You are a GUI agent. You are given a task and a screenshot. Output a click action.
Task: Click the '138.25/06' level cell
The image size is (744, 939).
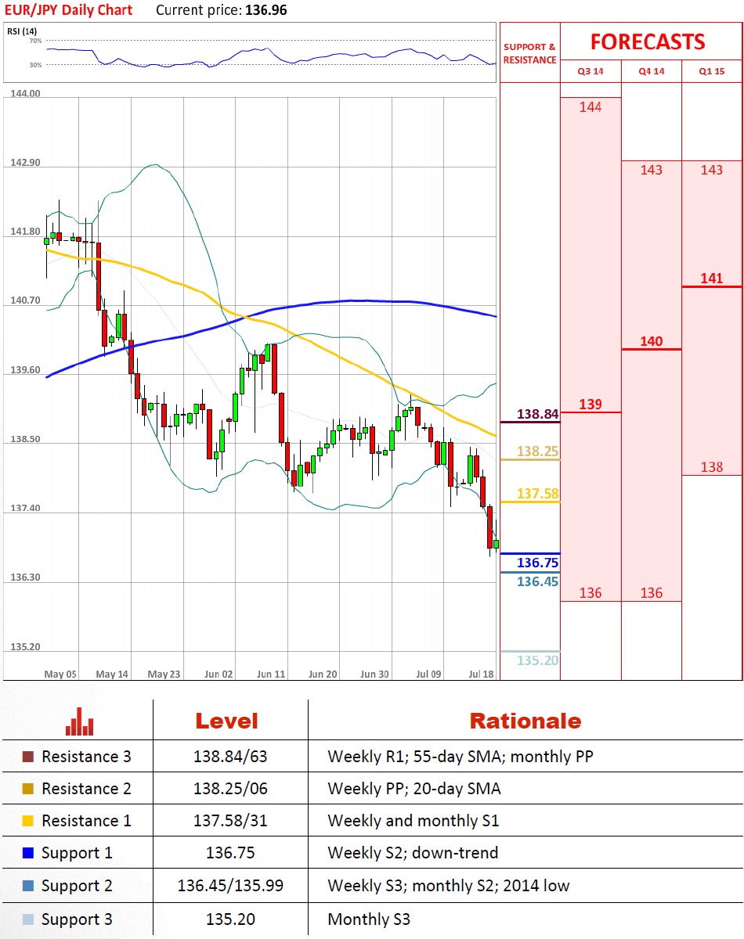230,789
